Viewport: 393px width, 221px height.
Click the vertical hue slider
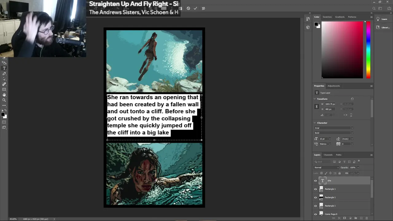(x=368, y=50)
